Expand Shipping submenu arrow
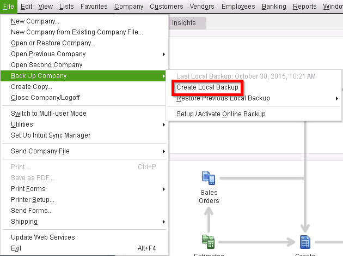This screenshot has height=256, width=343. (164, 222)
